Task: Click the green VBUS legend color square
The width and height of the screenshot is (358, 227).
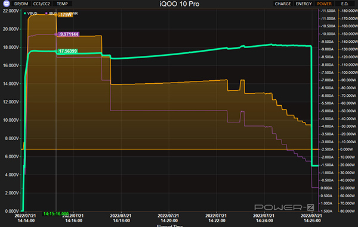Action: 25,14
